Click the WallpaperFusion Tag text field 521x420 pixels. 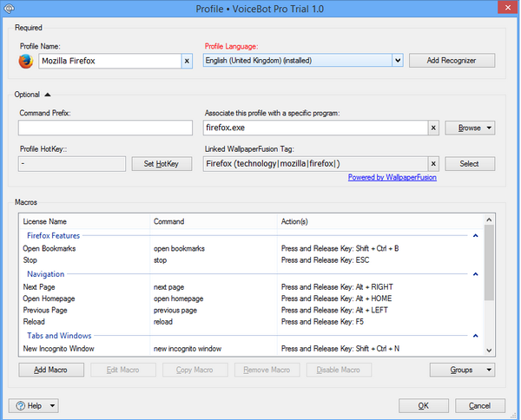coord(315,164)
